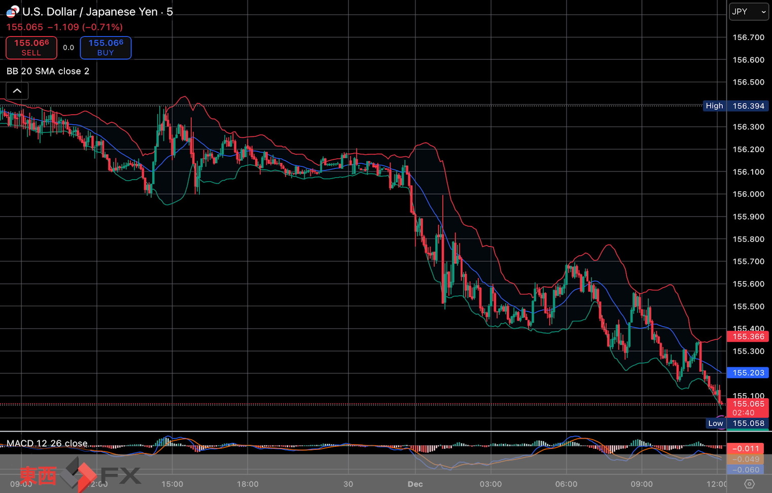Viewport: 772px width, 493px height.
Task: Click the red 155.065 current price label
Action: (748, 404)
